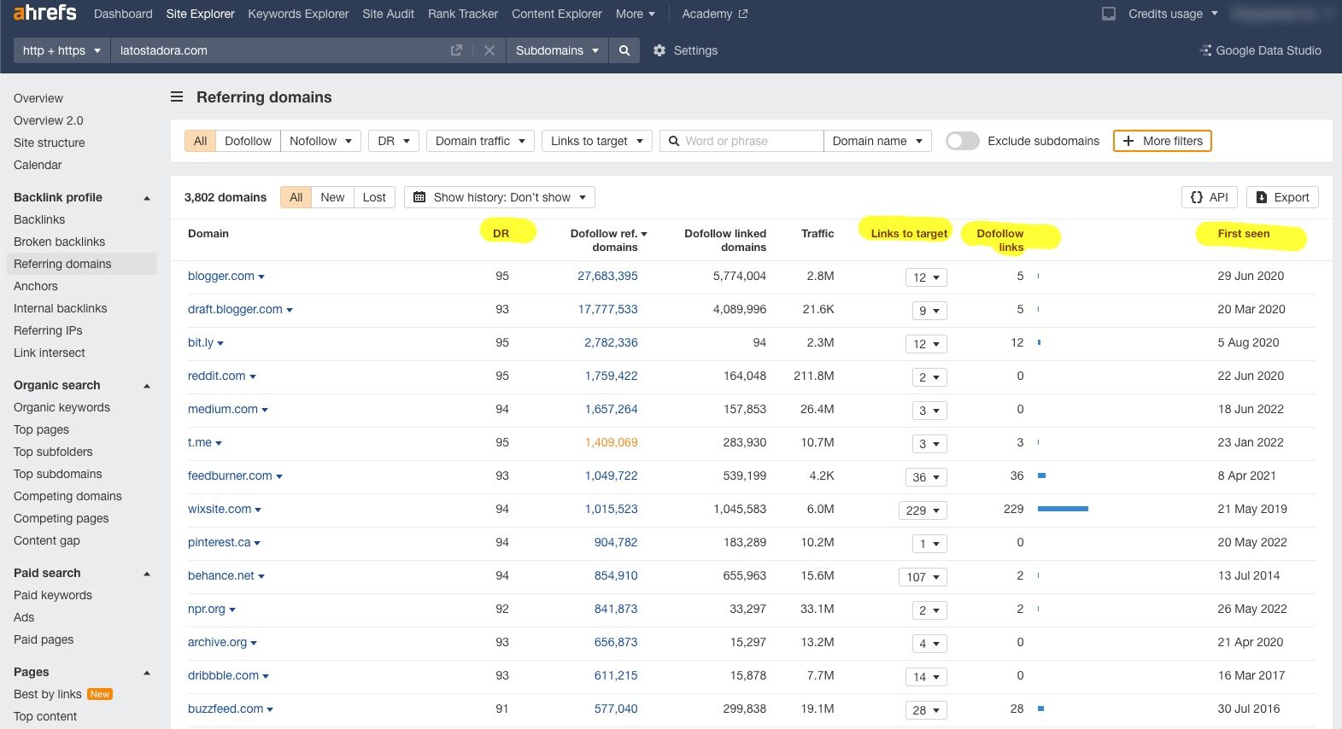
Task: Click the feedburner.com dofollow links bar
Action: coord(1041,475)
